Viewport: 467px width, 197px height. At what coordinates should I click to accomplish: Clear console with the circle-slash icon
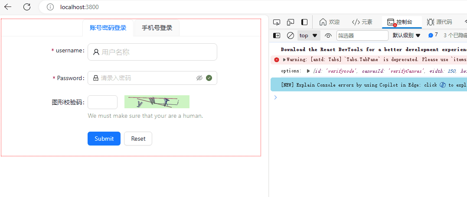[x=291, y=36]
